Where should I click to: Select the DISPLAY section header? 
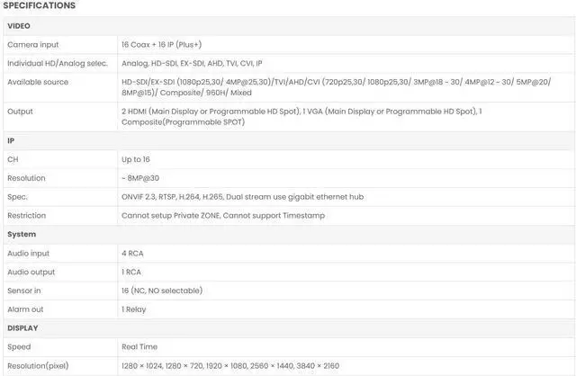coord(22,328)
